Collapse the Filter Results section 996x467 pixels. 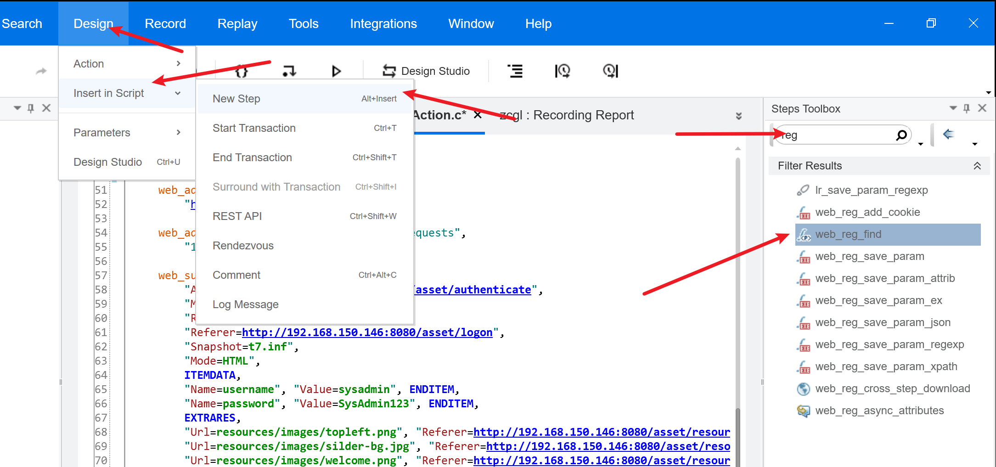pos(977,166)
